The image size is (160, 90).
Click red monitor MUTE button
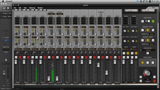154,81
